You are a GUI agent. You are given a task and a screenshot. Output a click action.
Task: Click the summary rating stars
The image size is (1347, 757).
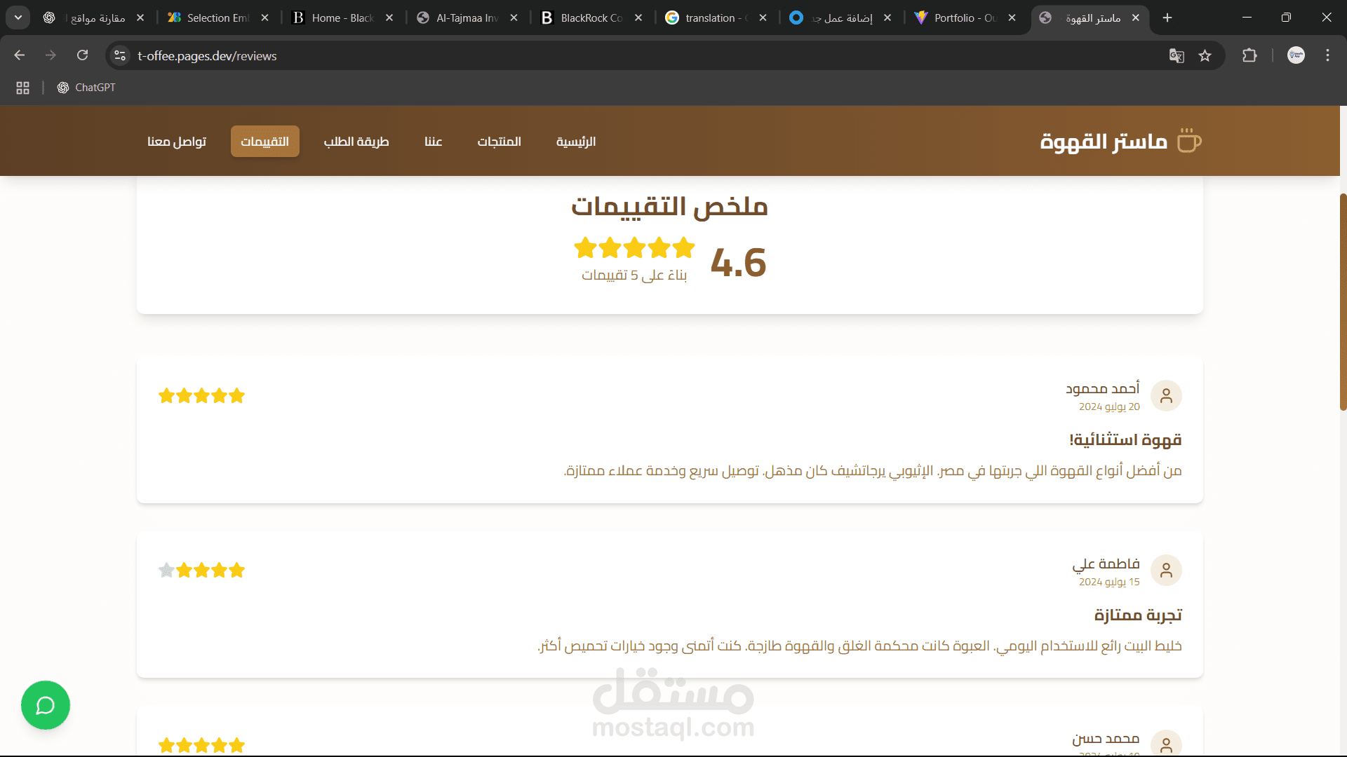(x=634, y=247)
